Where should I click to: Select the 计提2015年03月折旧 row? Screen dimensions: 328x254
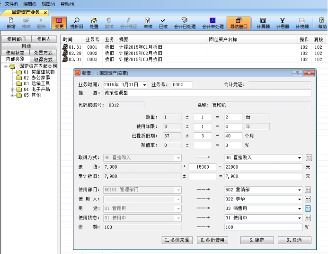194,59
